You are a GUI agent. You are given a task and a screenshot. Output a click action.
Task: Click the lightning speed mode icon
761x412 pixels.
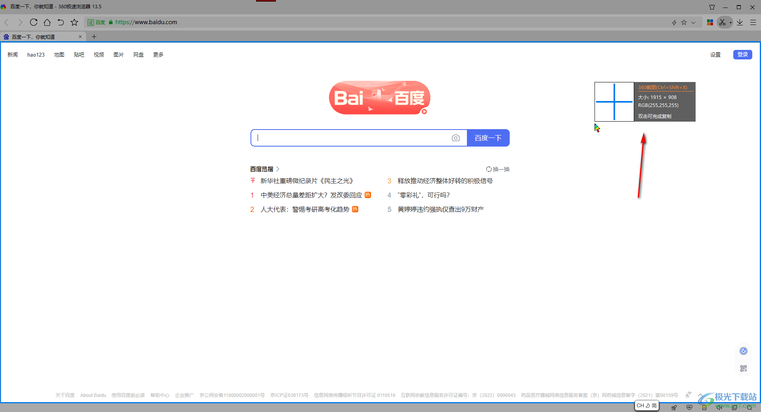pos(674,23)
